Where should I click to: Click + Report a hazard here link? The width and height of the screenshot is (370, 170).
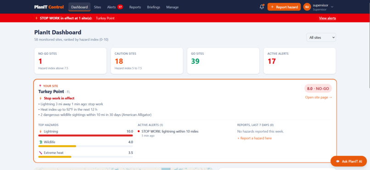pos(254,138)
